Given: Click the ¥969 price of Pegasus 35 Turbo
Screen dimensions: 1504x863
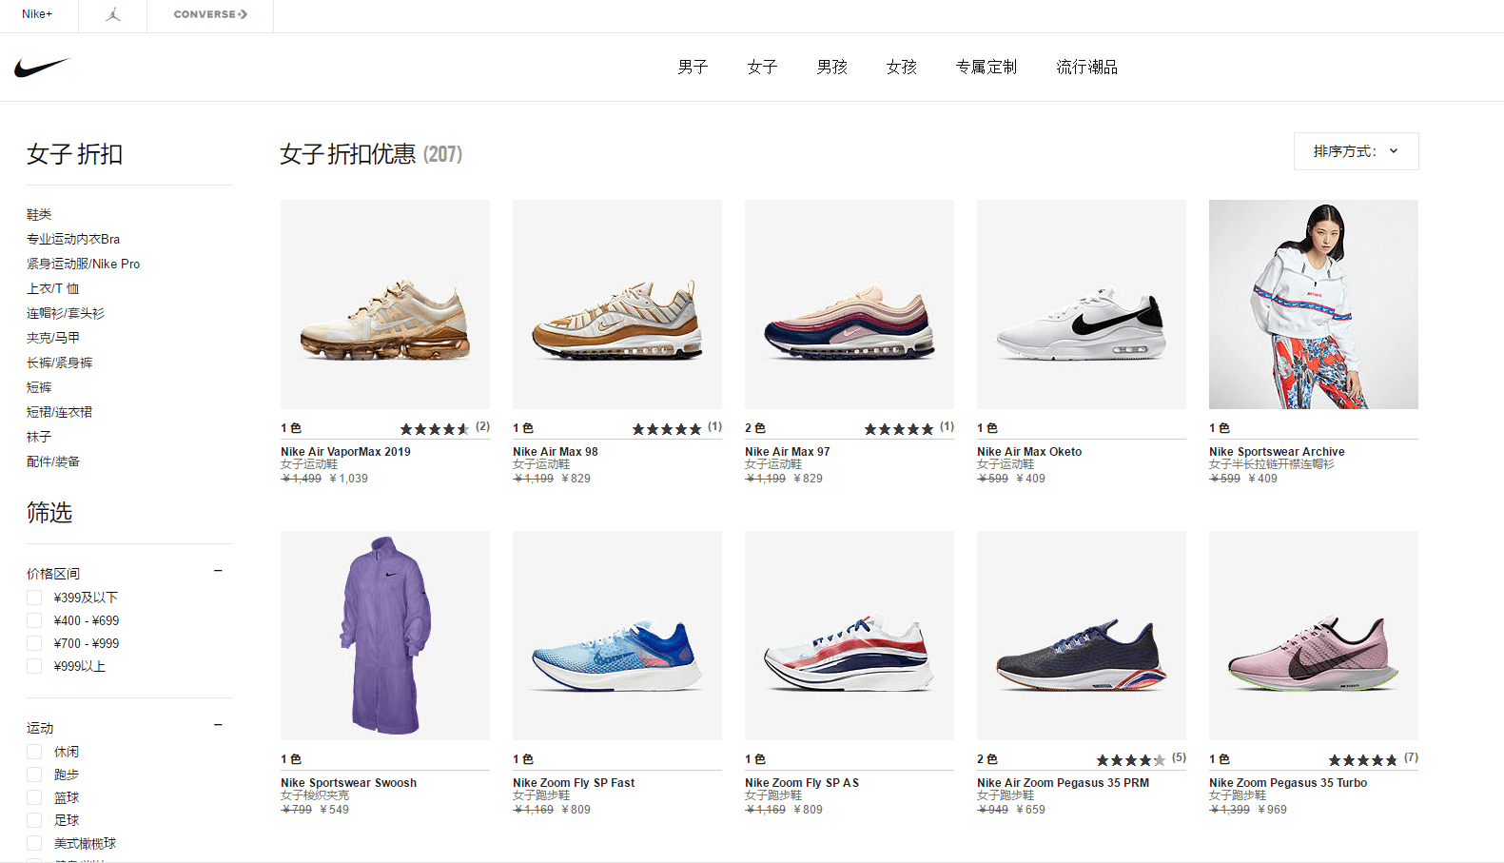Looking at the screenshot, I should click(x=1272, y=810).
